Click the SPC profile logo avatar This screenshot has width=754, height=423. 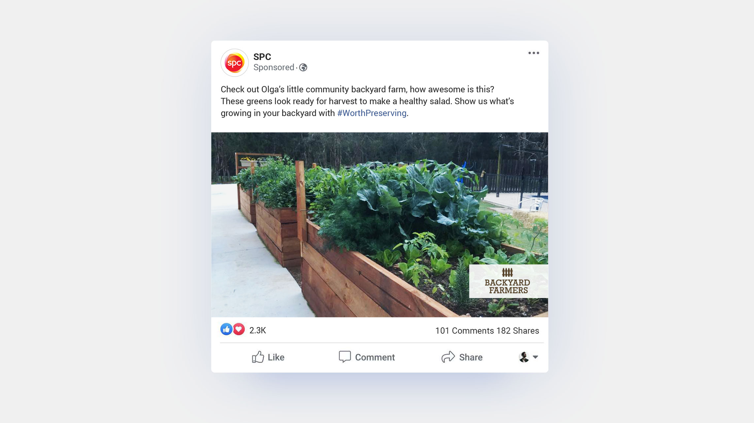pos(235,63)
